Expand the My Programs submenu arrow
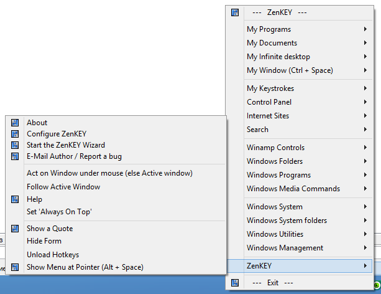This screenshot has width=381, height=294. tap(365, 29)
